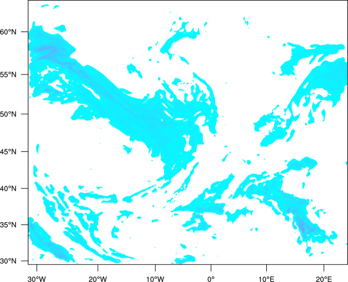Click the 50°N latitude label
Screen dimensions: 348x282
click(x=8, y=114)
